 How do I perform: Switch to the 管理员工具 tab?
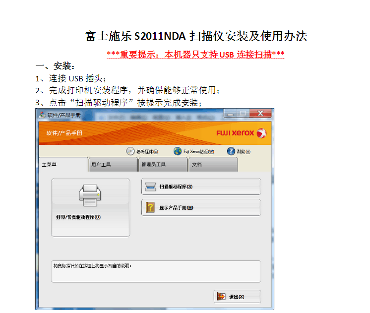pyautogui.click(x=163, y=165)
